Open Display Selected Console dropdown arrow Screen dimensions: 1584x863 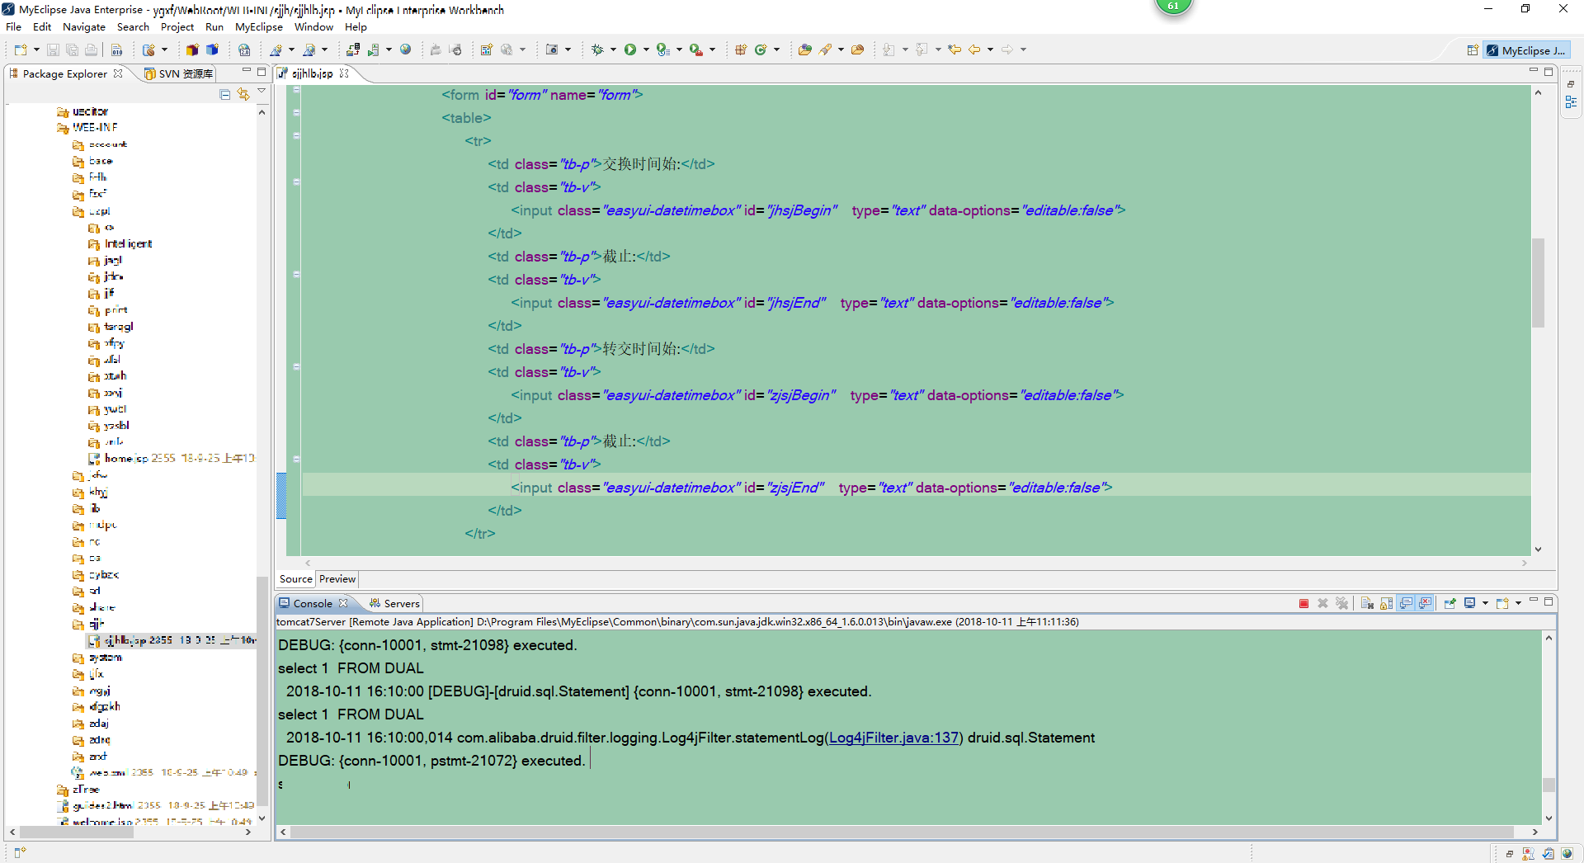click(1485, 603)
